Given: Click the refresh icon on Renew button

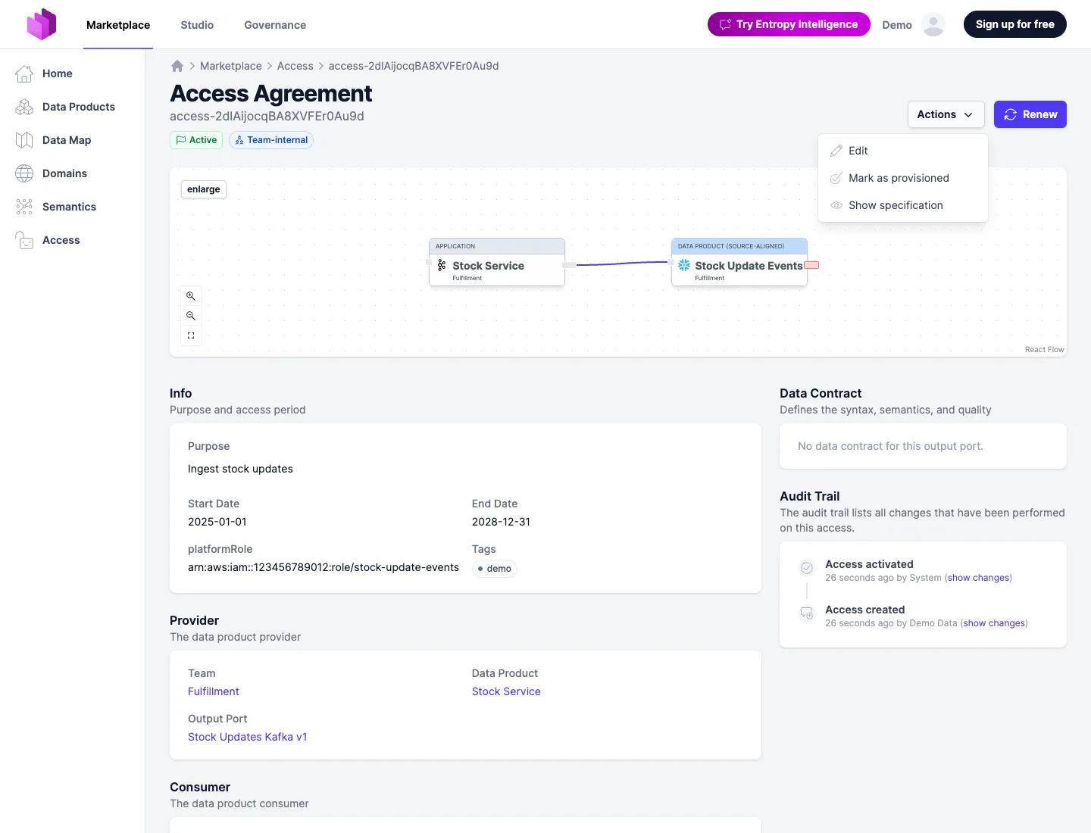Looking at the screenshot, I should (1010, 114).
